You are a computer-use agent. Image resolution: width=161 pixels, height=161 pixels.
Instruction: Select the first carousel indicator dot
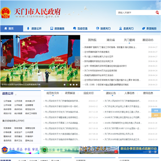pyautogui.click(x=64, y=85)
